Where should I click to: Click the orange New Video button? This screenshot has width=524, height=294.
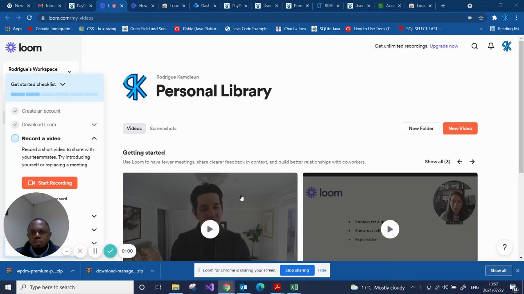click(x=460, y=129)
